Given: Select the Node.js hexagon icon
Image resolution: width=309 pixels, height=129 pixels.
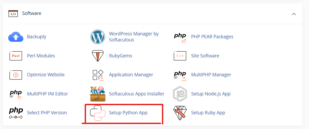Looking at the screenshot, I should pyautogui.click(x=180, y=94).
